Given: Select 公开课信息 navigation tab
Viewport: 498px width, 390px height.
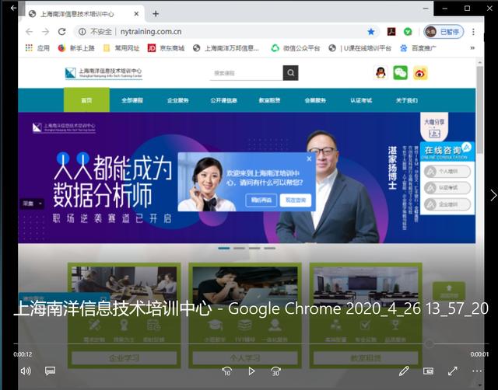Looking at the screenshot, I should (223, 100).
